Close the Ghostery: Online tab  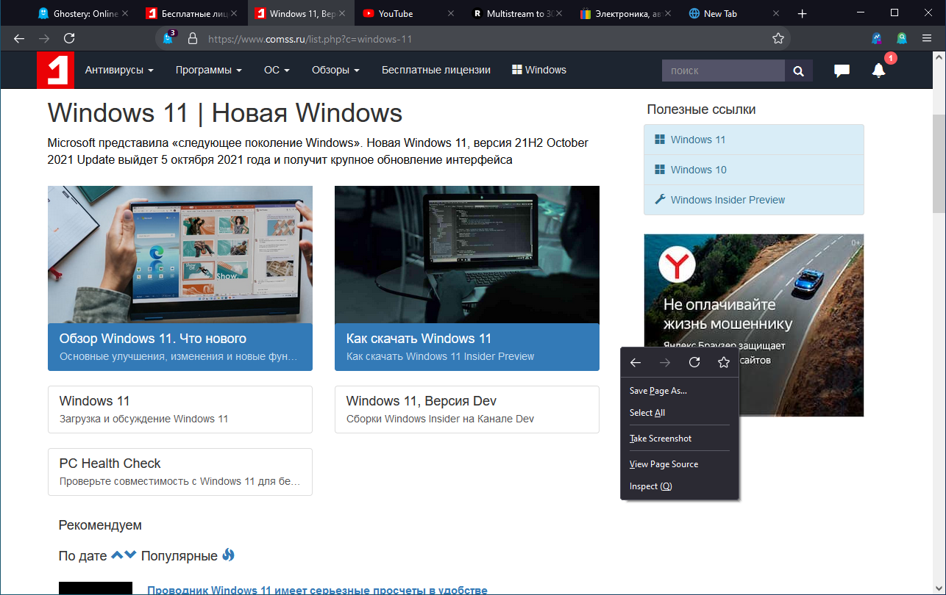pos(124,13)
